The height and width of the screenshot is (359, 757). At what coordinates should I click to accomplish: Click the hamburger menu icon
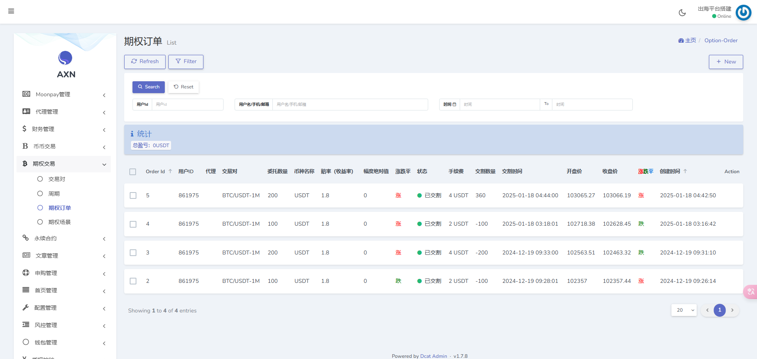(x=11, y=11)
